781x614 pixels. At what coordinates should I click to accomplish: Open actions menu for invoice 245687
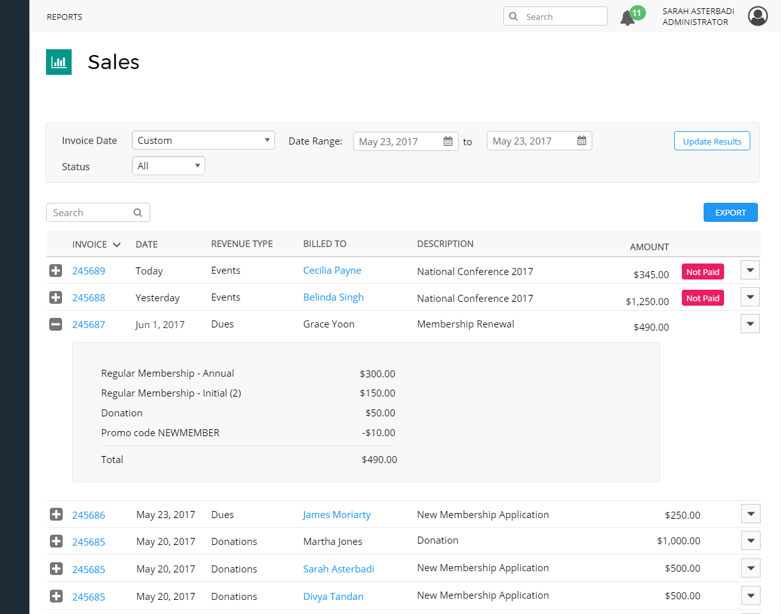[x=750, y=324]
